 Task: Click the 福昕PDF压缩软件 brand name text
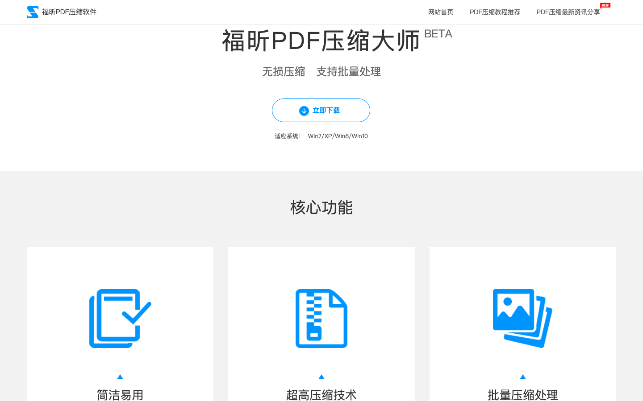(69, 12)
